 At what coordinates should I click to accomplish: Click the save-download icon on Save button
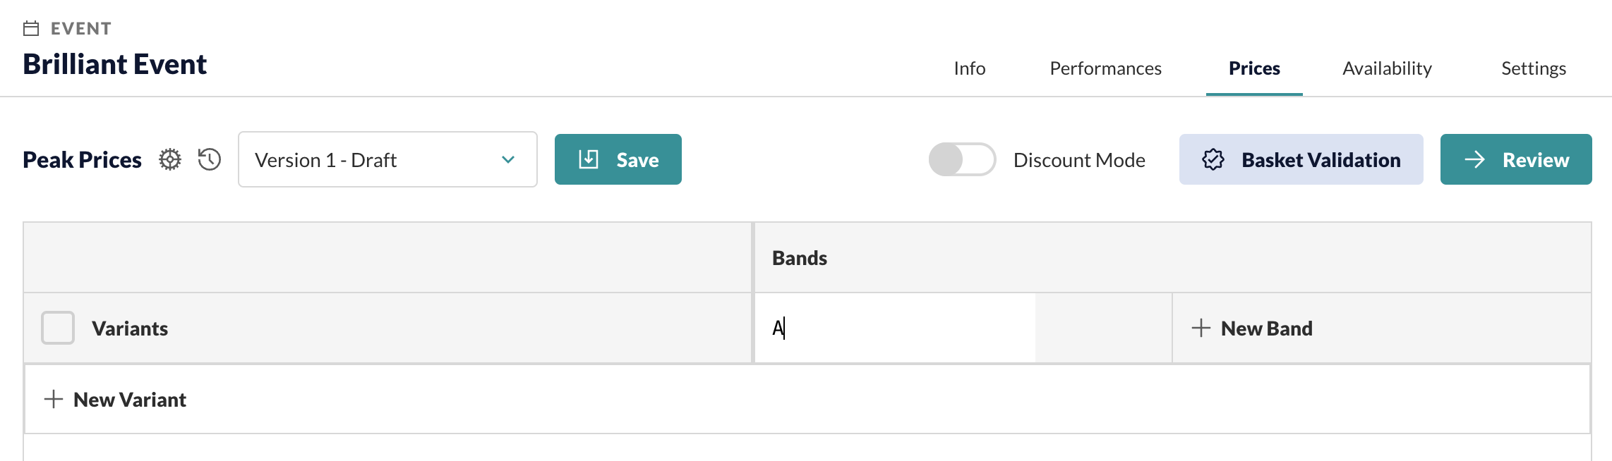coord(589,159)
